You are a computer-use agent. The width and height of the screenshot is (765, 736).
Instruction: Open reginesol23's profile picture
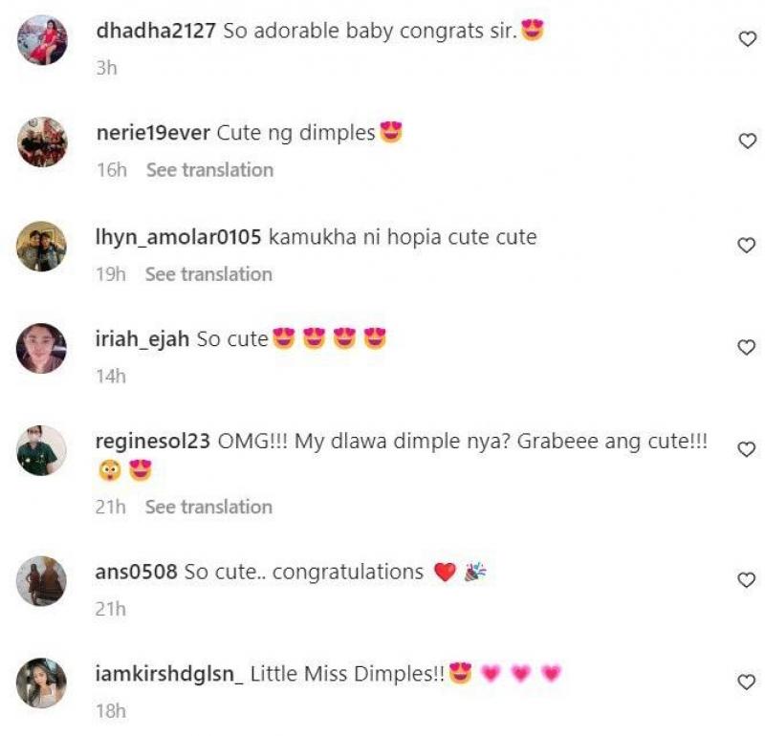click(x=41, y=450)
